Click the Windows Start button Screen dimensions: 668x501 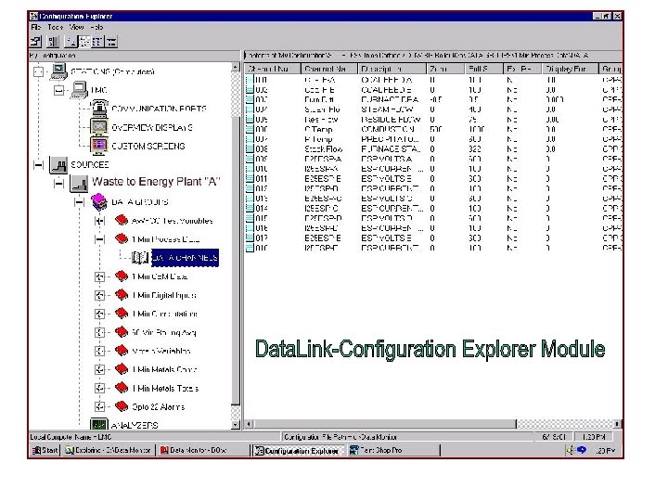(x=44, y=451)
